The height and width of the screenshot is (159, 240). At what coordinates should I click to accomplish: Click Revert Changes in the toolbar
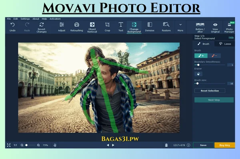[x=42, y=28]
